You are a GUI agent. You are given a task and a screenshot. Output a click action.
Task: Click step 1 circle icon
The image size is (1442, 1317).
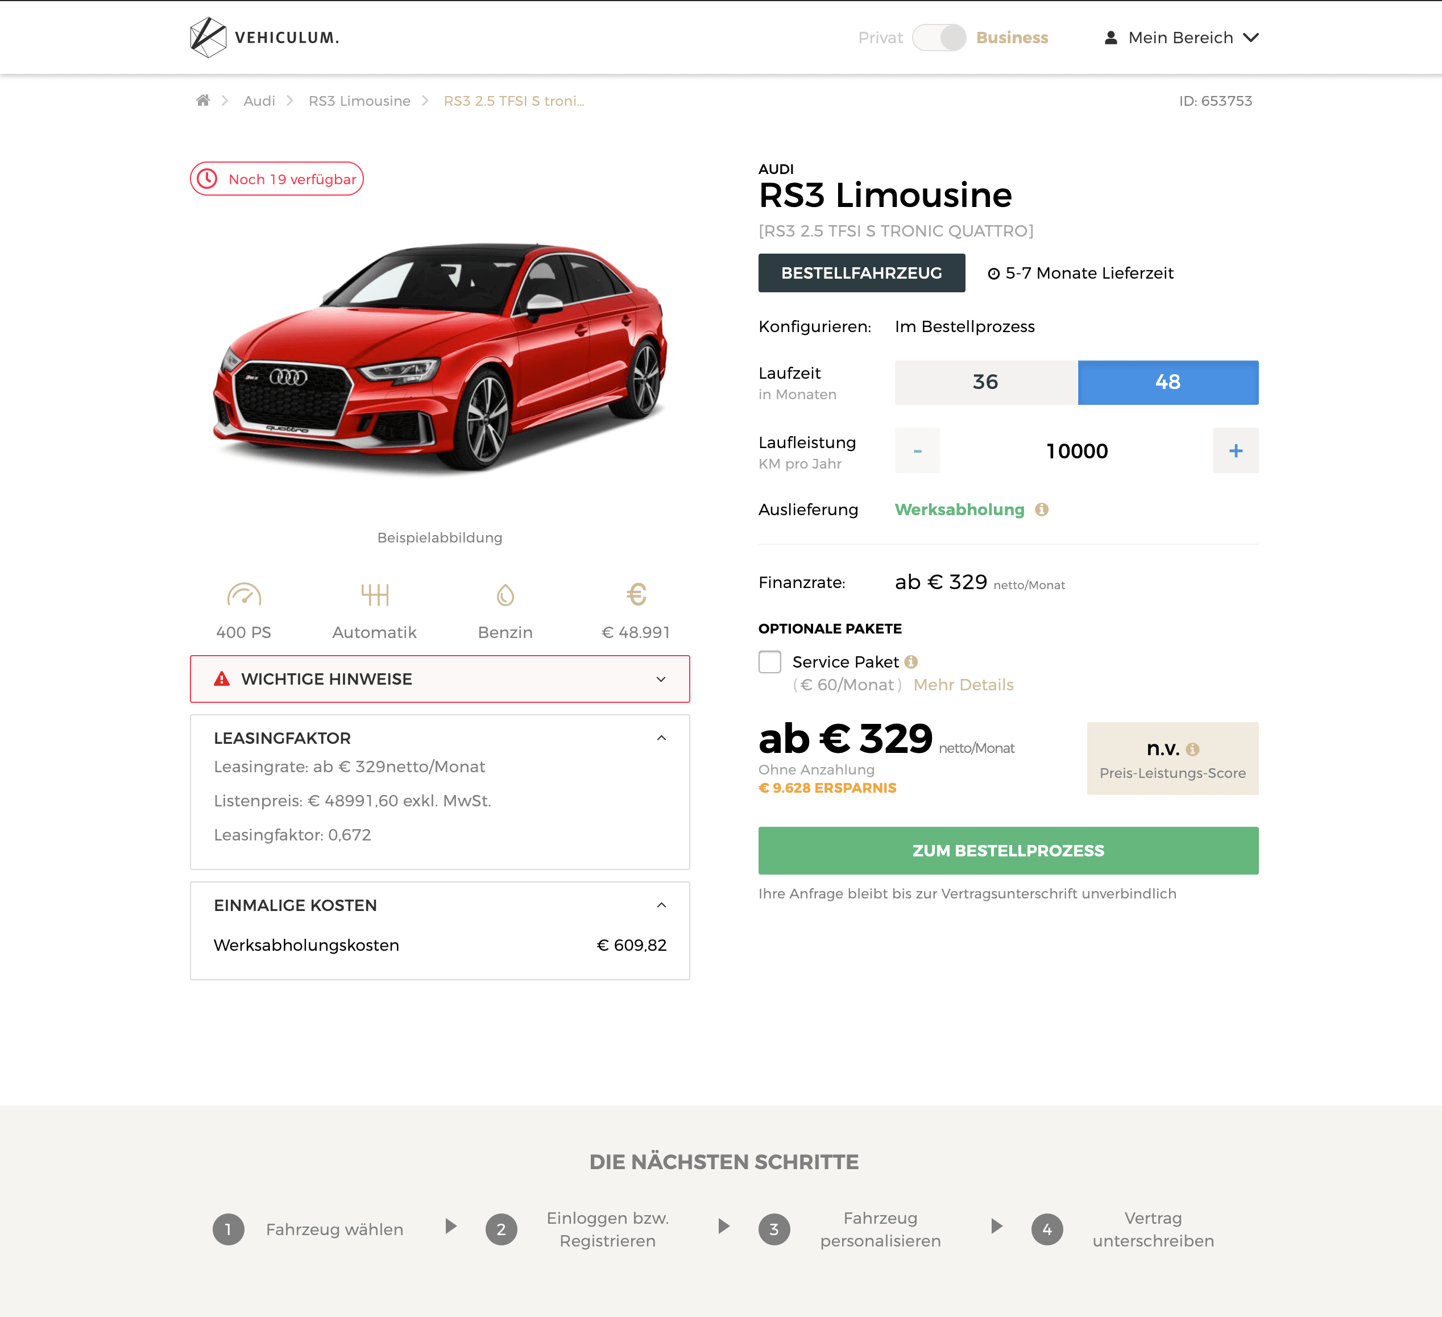coord(228,1229)
